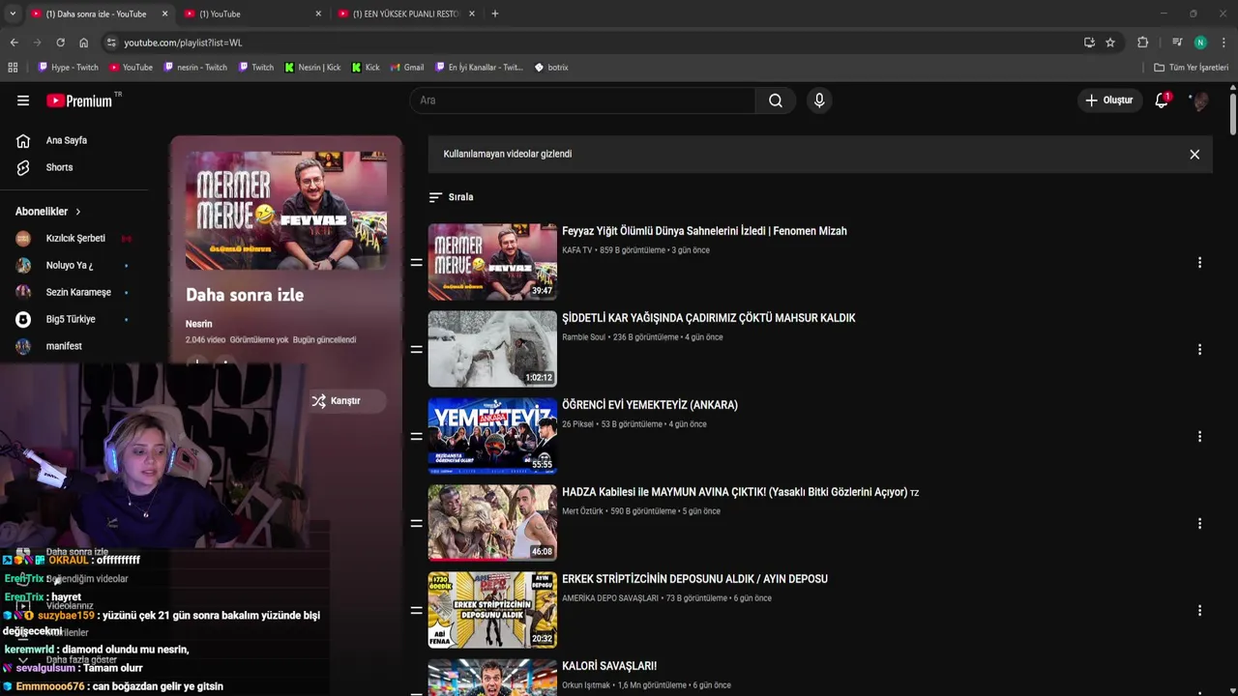This screenshot has width=1238, height=696.
Task: Open the apps grid in bookmarks bar
Action: pos(13,68)
